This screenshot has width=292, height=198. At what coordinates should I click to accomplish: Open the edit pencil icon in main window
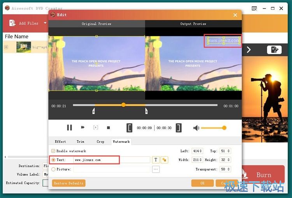click(x=274, y=50)
